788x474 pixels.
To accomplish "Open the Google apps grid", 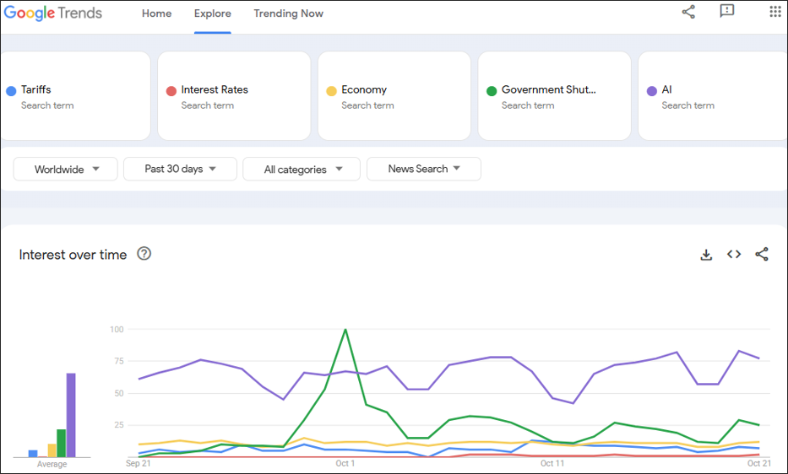I will [775, 11].
